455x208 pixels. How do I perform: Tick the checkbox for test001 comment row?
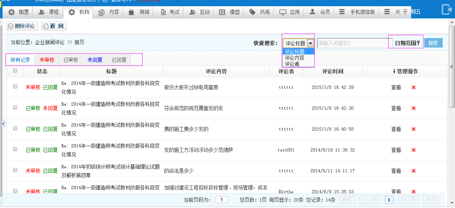[x=15, y=149]
